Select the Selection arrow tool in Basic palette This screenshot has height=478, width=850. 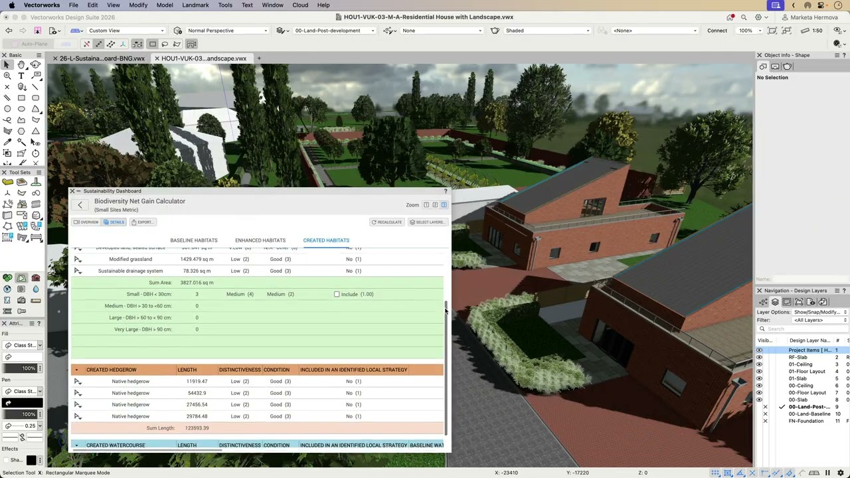(7, 64)
